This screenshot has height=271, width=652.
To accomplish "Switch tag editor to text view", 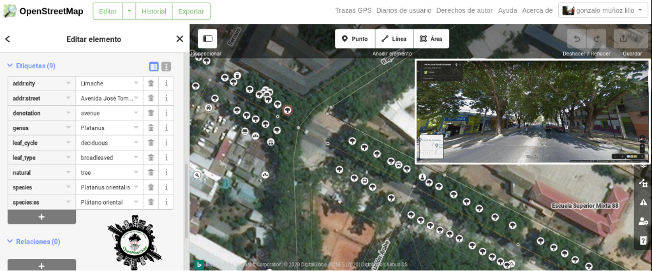I will pos(166,66).
